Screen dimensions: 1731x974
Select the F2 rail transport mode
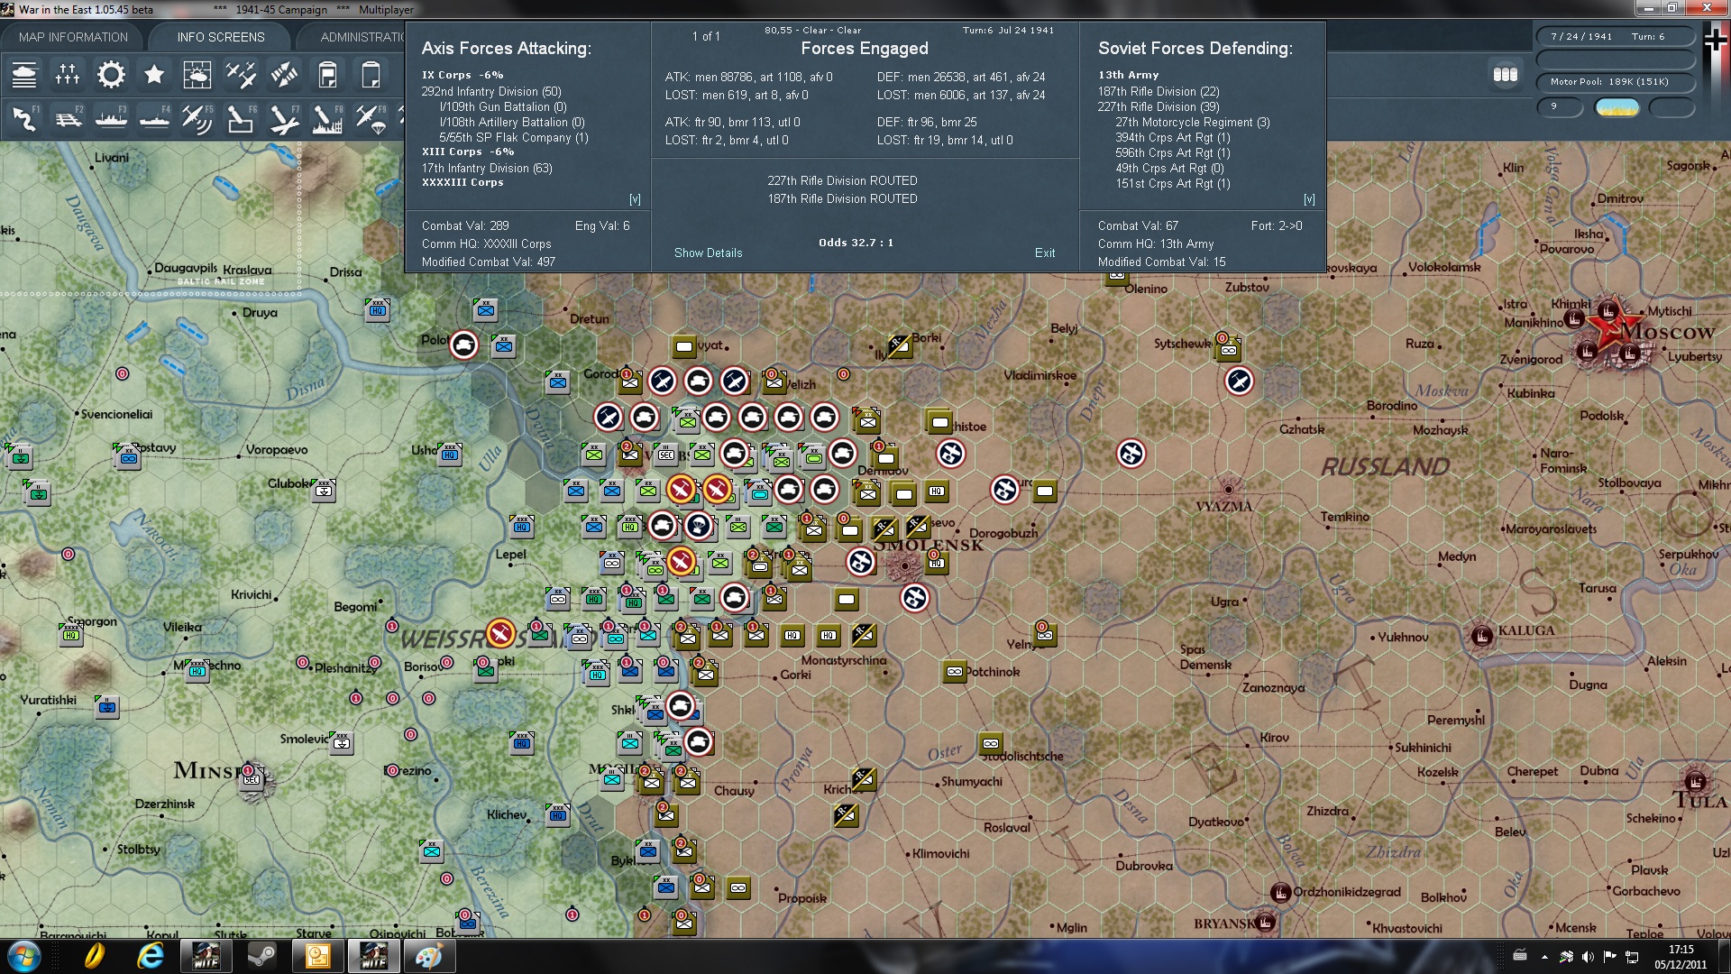point(68,119)
